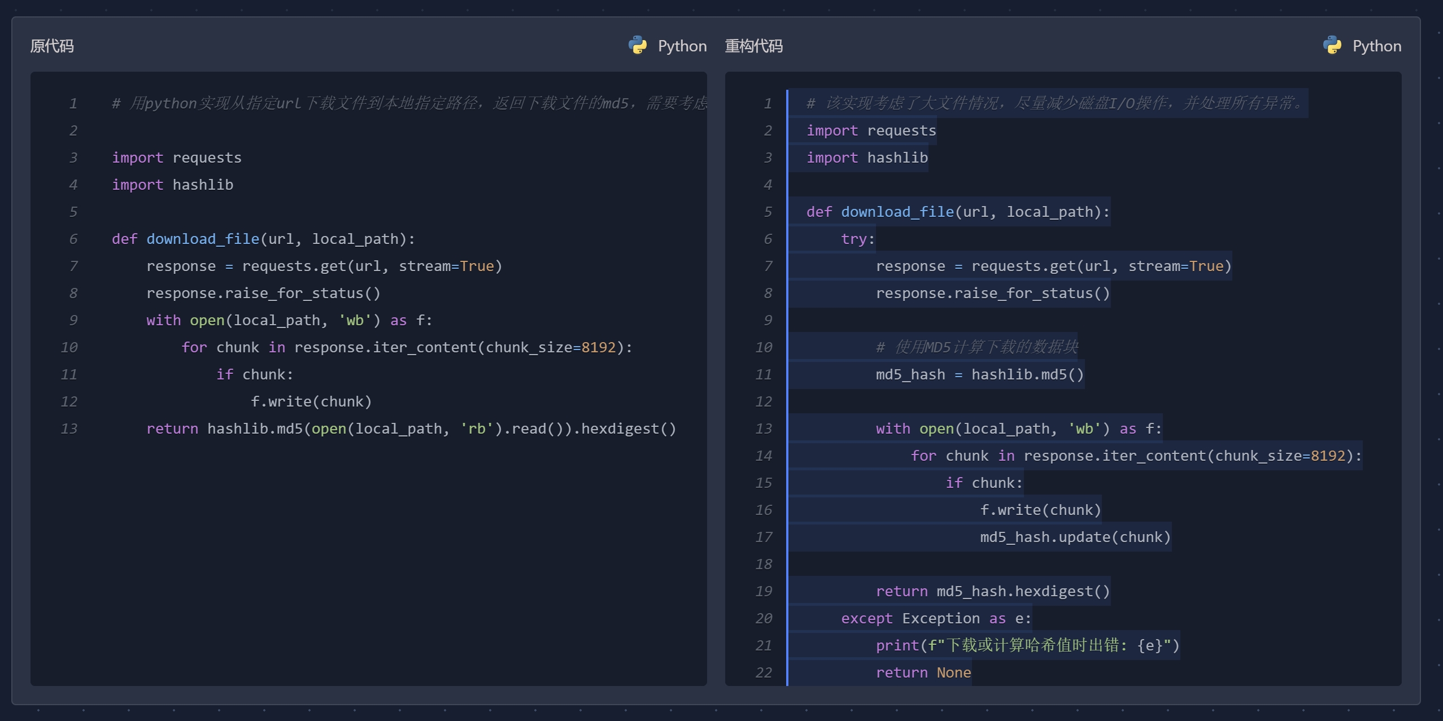The width and height of the screenshot is (1443, 721).
Task: Click 'import requests' in the refactored code
Action: pyautogui.click(x=871, y=130)
